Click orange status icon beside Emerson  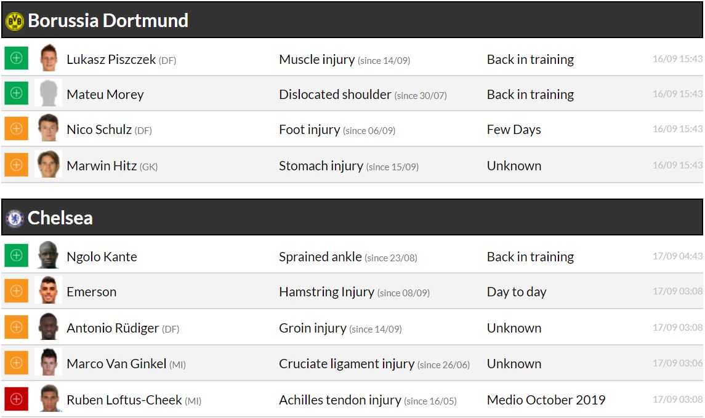pos(17,291)
